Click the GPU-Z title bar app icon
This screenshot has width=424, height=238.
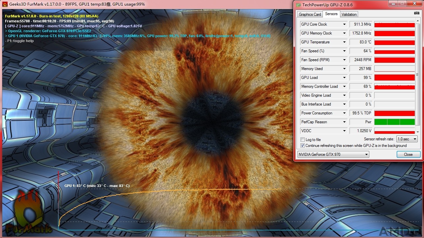298,5
